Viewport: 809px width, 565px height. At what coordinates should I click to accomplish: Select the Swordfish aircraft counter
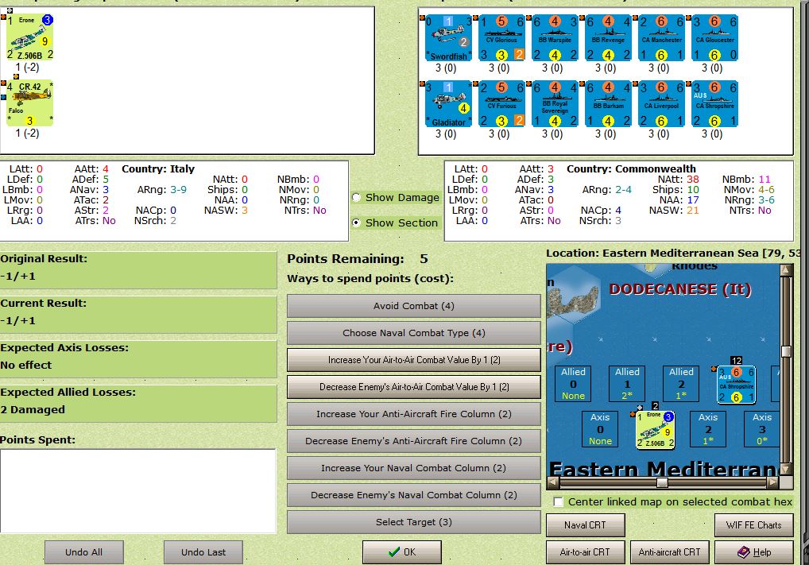(x=448, y=37)
